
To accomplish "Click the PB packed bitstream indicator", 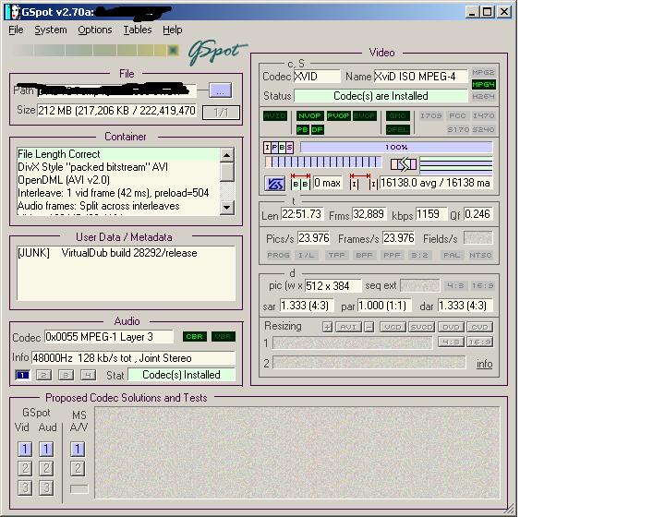I will 302,129.
